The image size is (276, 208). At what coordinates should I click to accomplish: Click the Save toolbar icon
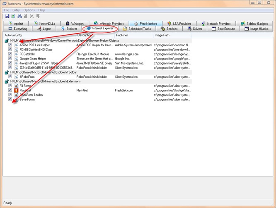7,16
